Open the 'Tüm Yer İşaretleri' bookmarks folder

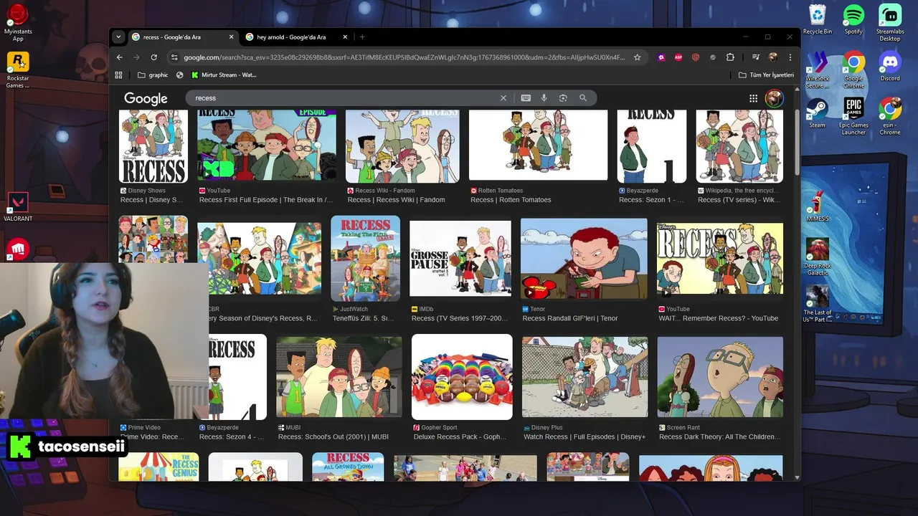click(766, 75)
